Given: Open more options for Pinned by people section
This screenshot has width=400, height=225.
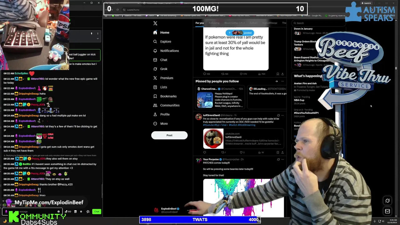Looking at the screenshot, I should pos(282,81).
